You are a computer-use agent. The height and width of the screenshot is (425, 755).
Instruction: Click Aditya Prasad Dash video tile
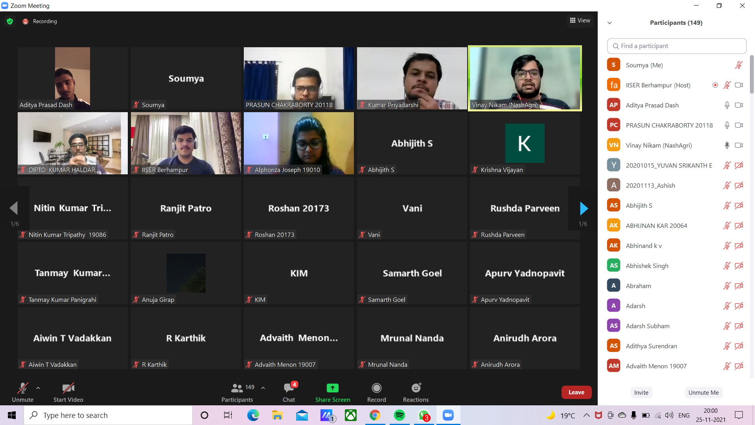[x=73, y=78]
